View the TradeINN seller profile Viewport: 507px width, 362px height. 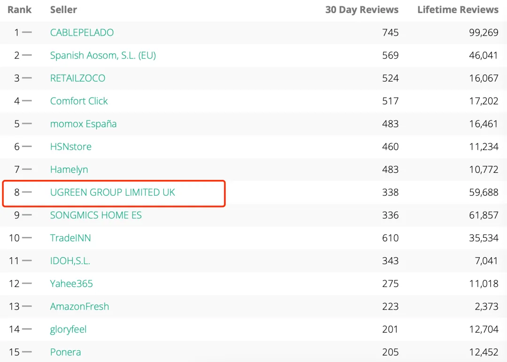(x=70, y=238)
